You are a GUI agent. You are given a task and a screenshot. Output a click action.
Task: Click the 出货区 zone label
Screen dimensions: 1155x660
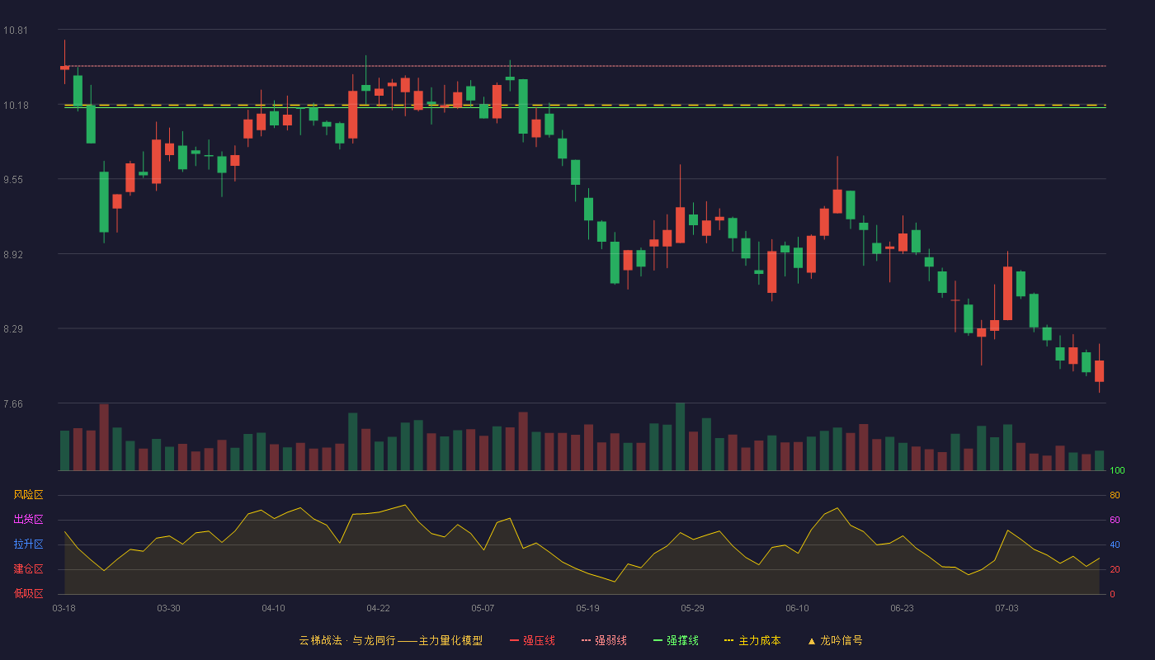28,520
